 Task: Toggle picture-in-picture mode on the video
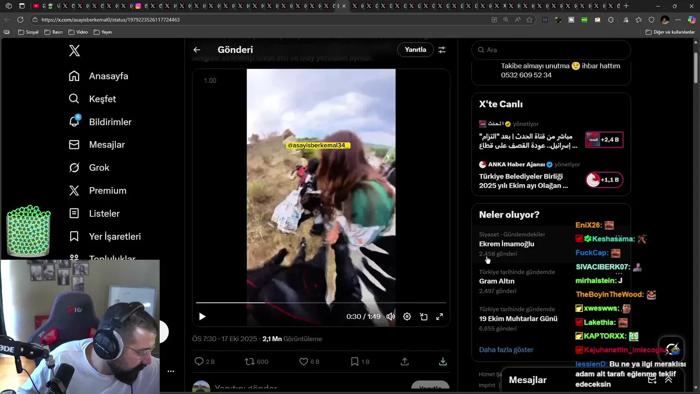pyautogui.click(x=423, y=317)
